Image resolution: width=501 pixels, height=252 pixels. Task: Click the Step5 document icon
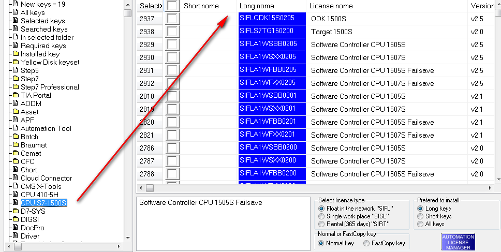(x=16, y=70)
